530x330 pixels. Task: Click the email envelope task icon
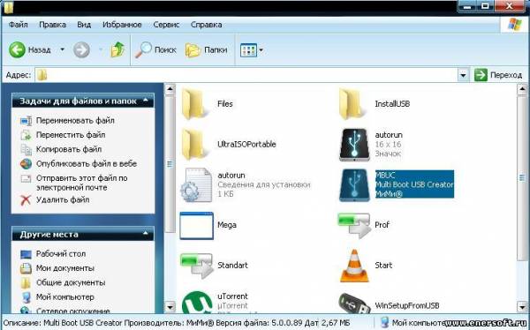26,178
